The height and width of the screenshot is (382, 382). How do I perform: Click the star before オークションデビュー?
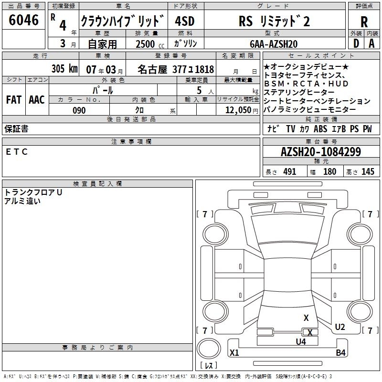pos(267,66)
